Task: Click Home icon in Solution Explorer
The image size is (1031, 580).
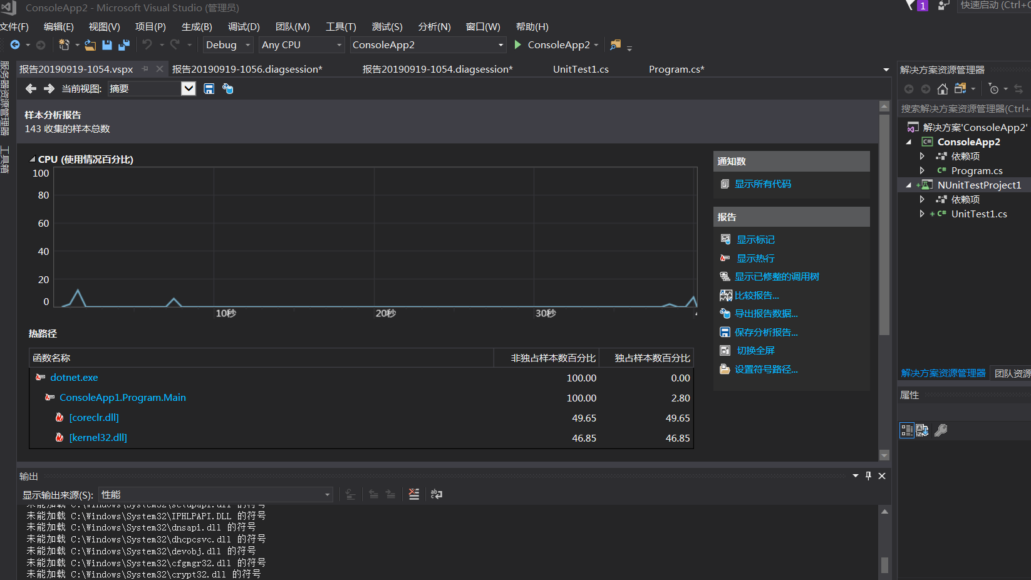Action: click(942, 89)
